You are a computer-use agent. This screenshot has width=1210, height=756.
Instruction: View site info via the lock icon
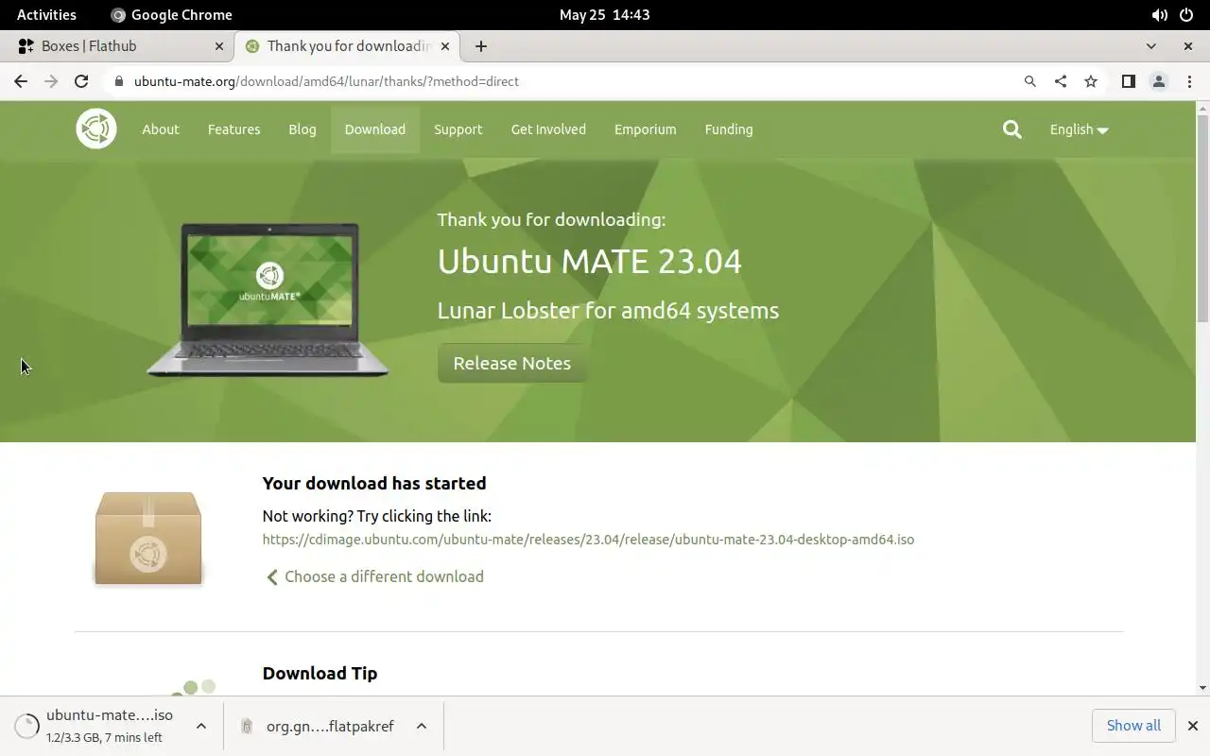[x=119, y=81]
